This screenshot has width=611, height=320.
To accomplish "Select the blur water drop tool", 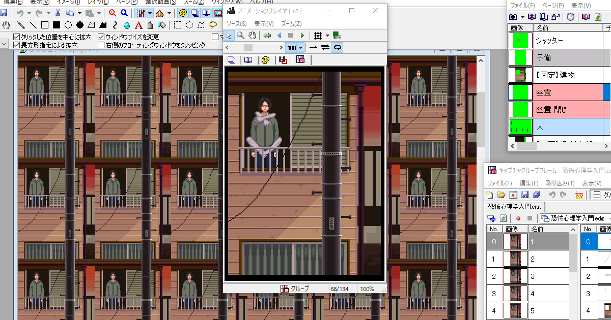I will tap(127, 25).
